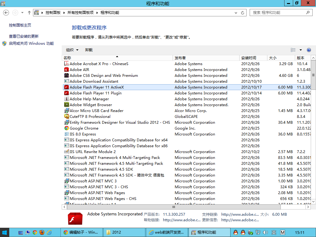Click the change view icon

pyautogui.click(x=293, y=50)
